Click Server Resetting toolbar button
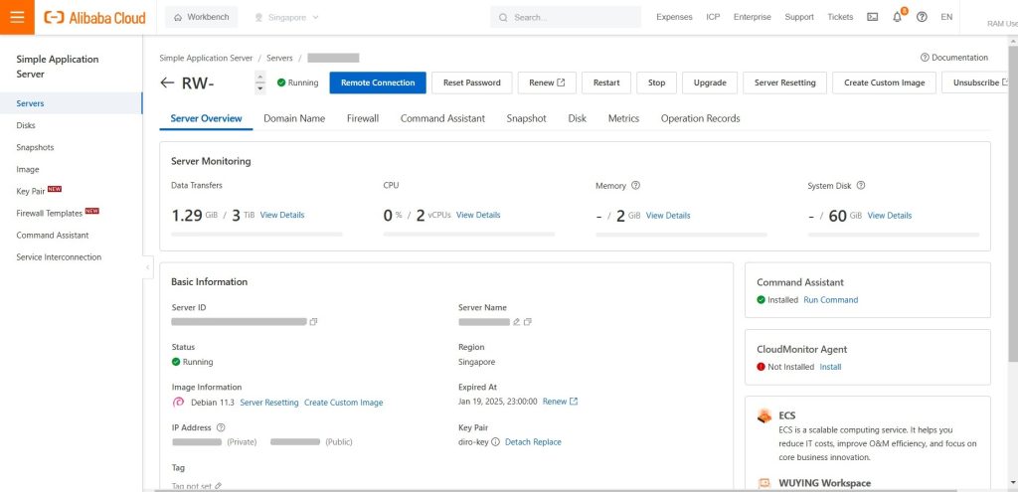1018x492 pixels. (785, 83)
